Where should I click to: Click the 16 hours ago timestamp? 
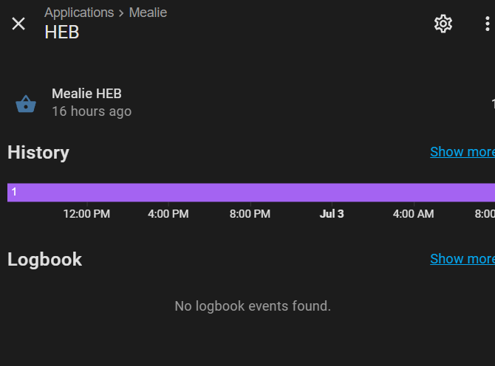pyautogui.click(x=92, y=111)
